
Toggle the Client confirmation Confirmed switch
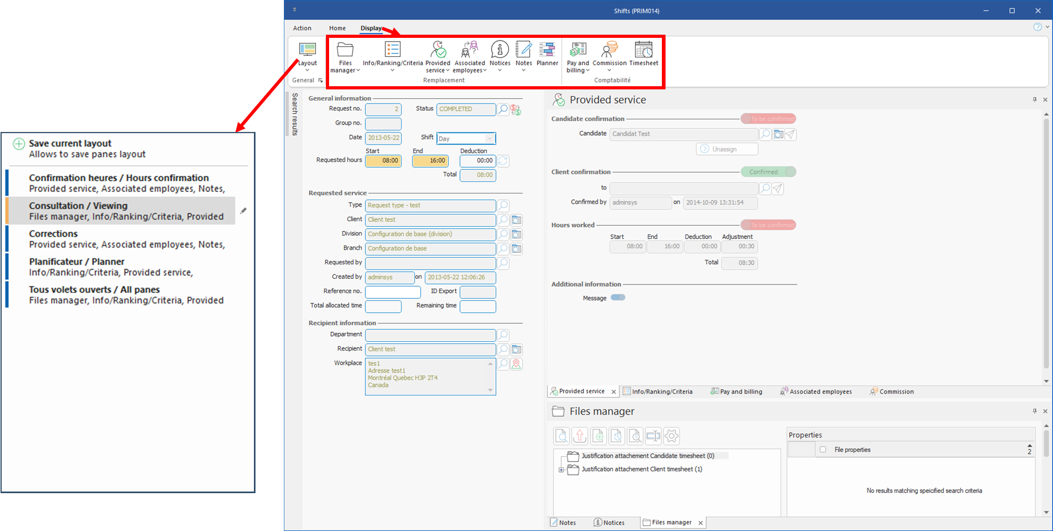(x=768, y=172)
